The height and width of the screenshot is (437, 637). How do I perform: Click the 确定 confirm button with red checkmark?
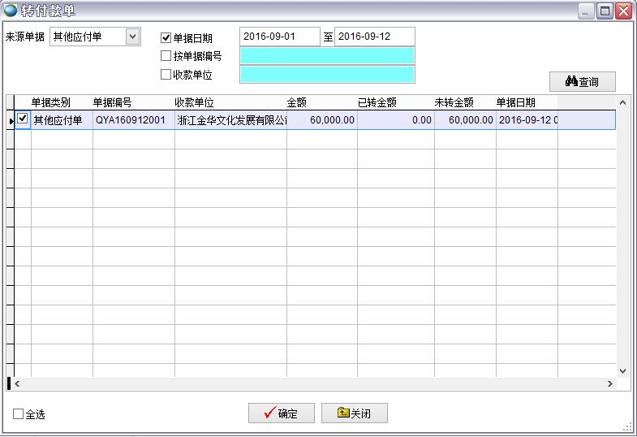(x=281, y=413)
